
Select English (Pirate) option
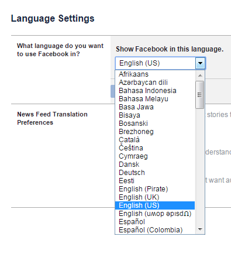pos(155,189)
